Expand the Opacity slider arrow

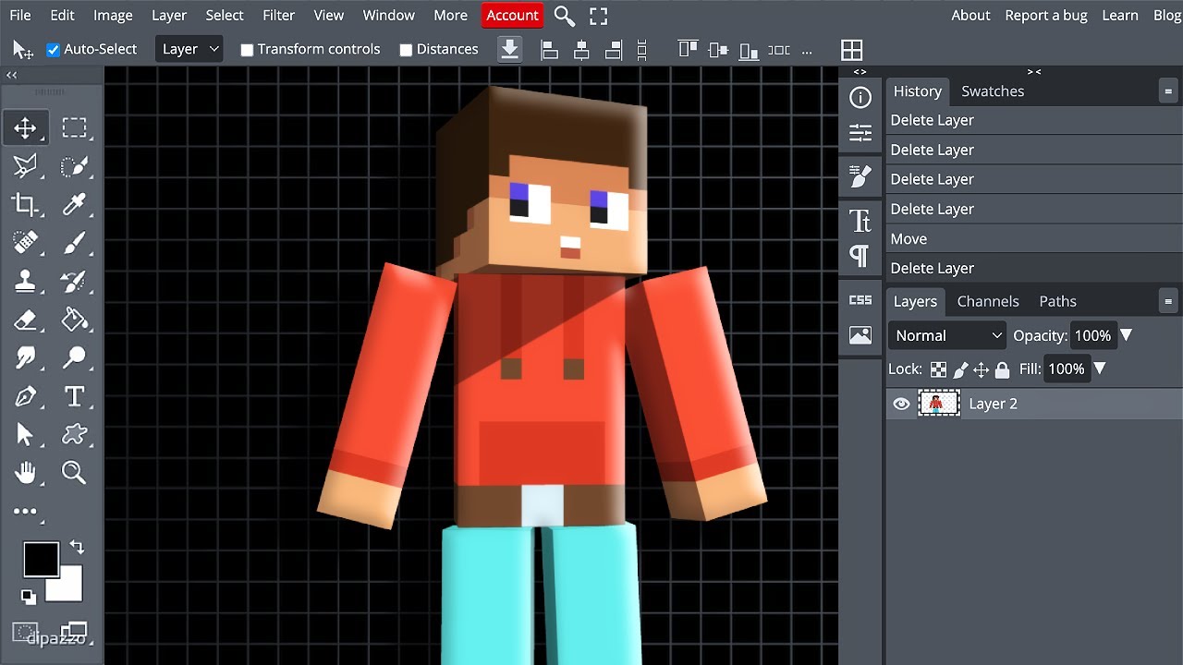[x=1126, y=335]
